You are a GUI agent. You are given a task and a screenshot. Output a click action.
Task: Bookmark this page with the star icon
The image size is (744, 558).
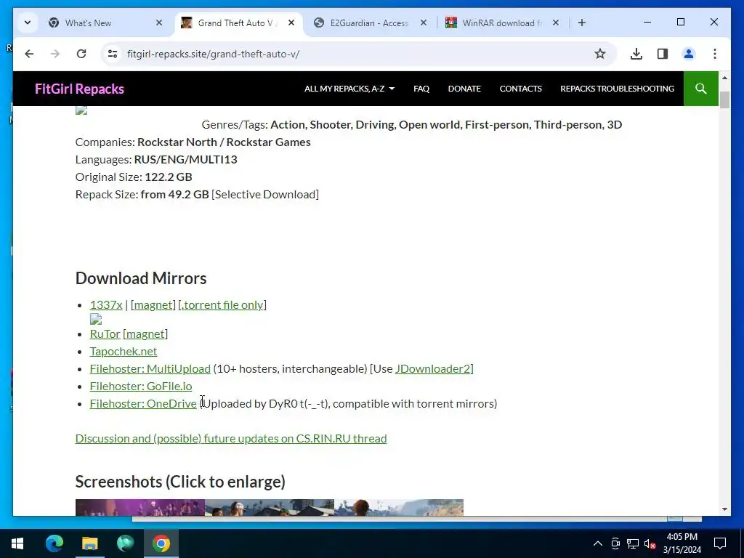599,54
